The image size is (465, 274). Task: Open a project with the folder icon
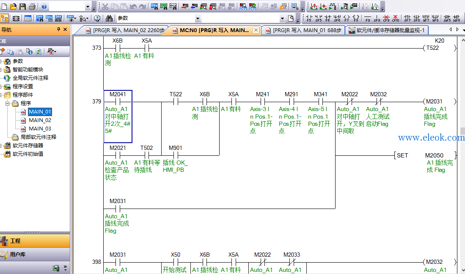(14, 6)
